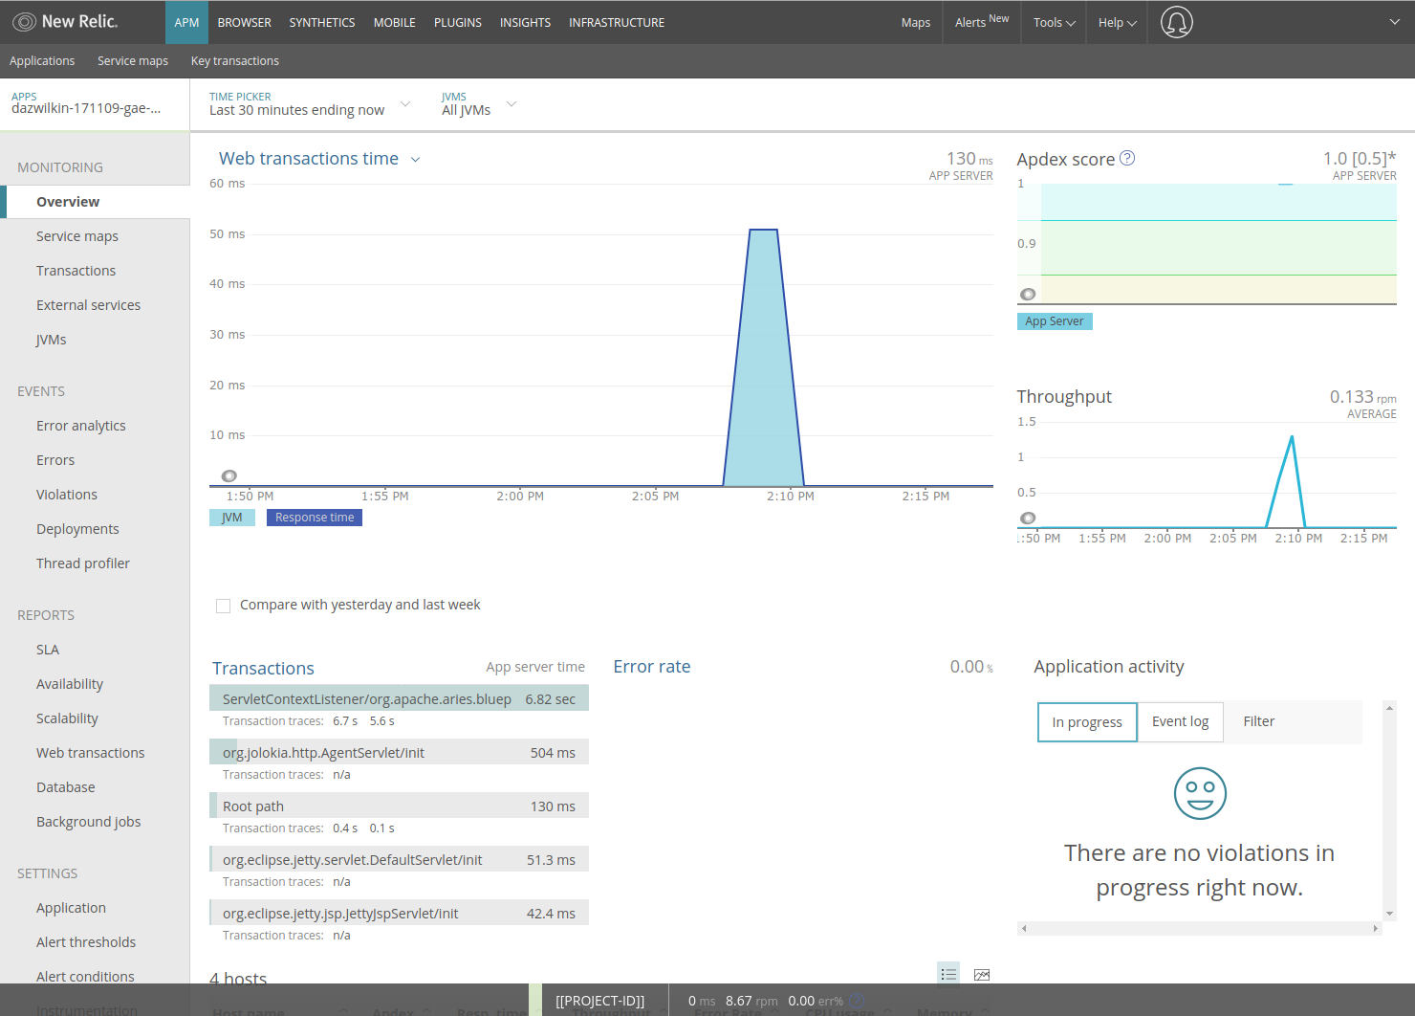Image resolution: width=1415 pixels, height=1016 pixels.
Task: Switch to the Event log tab
Action: (1181, 722)
